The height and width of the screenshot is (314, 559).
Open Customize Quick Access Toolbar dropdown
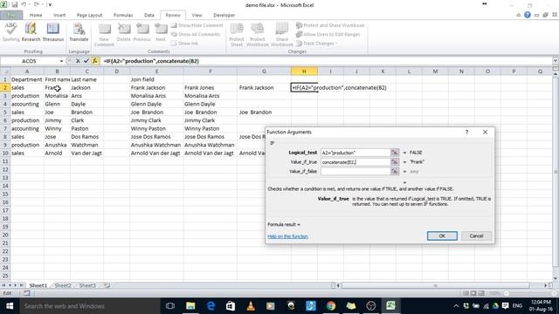click(51, 5)
